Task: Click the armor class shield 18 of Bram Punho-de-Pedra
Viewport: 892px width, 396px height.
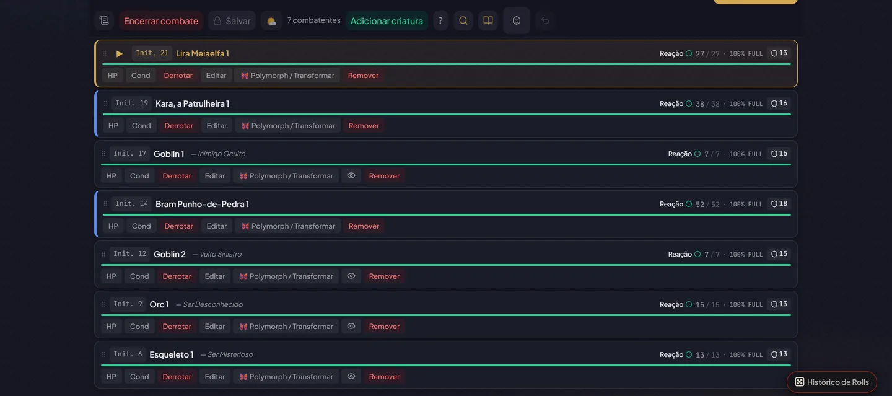Action: click(x=779, y=204)
